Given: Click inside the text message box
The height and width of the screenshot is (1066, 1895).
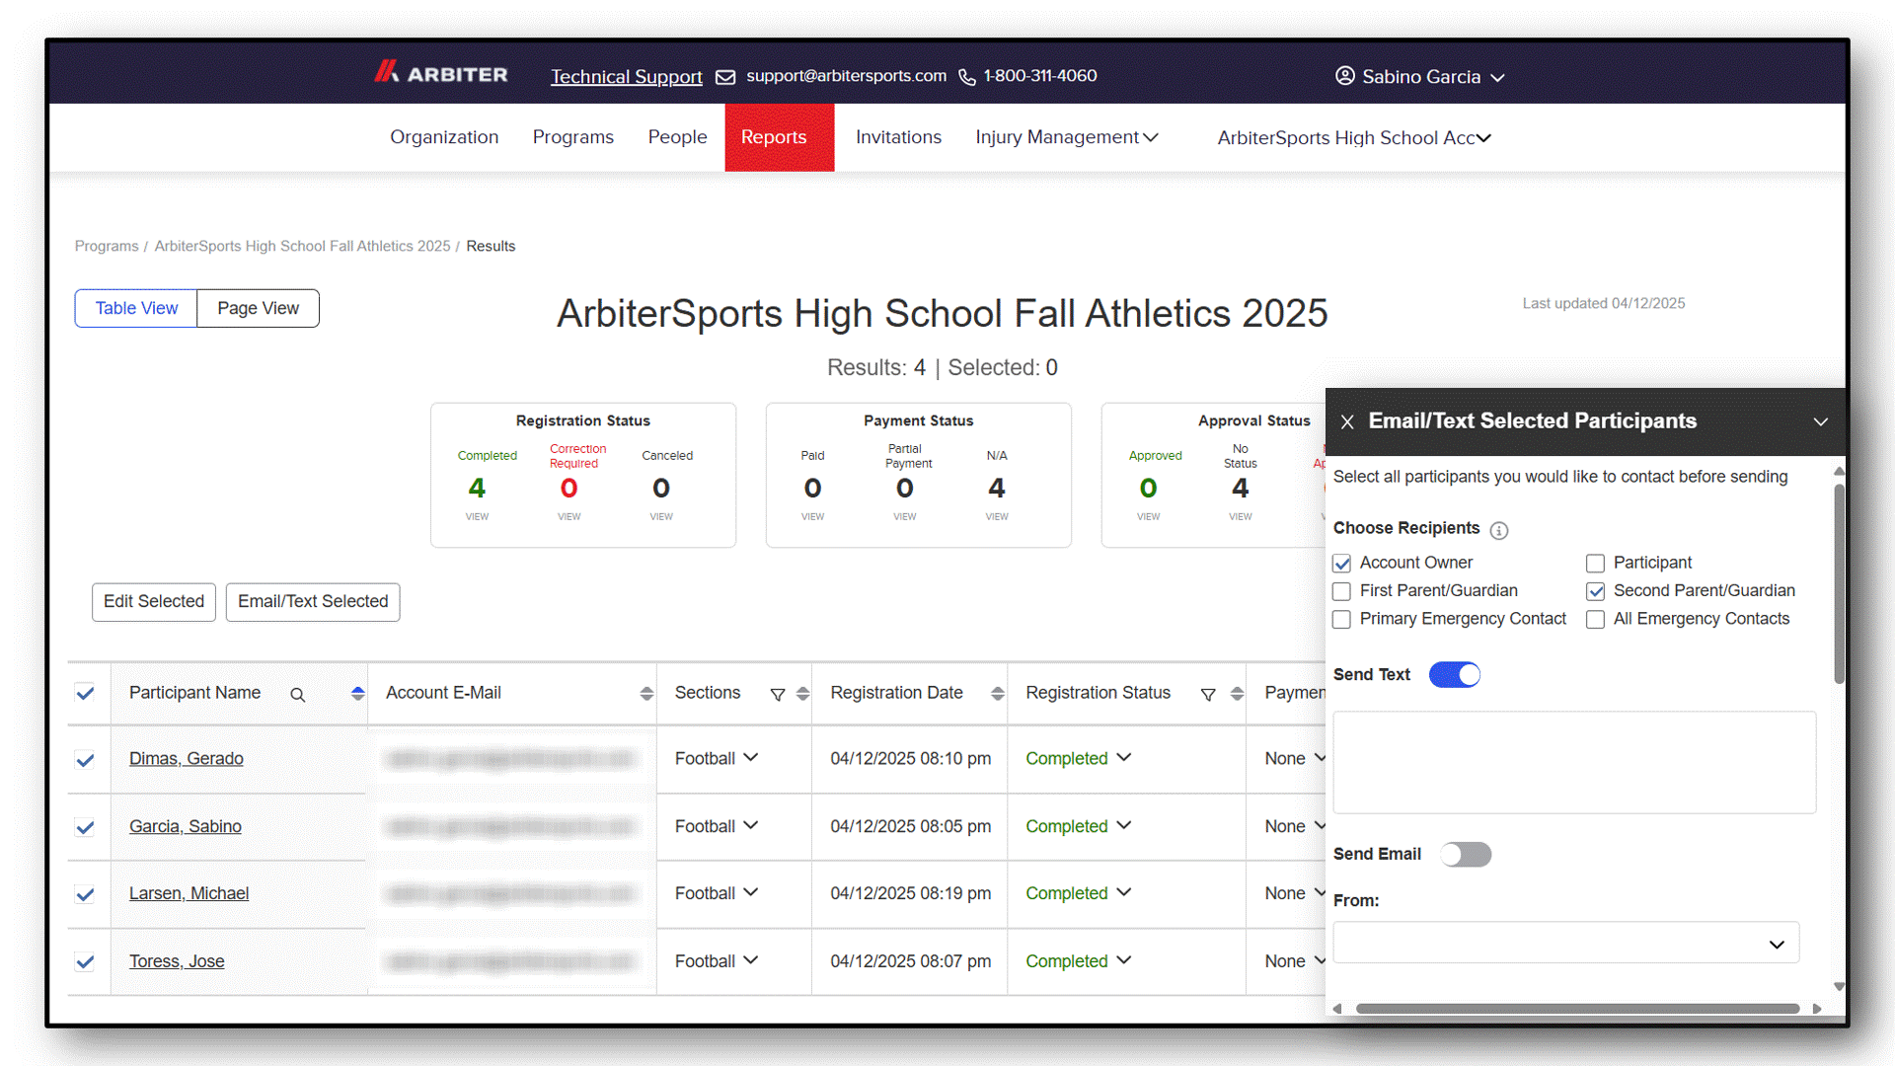Looking at the screenshot, I should [1574, 763].
